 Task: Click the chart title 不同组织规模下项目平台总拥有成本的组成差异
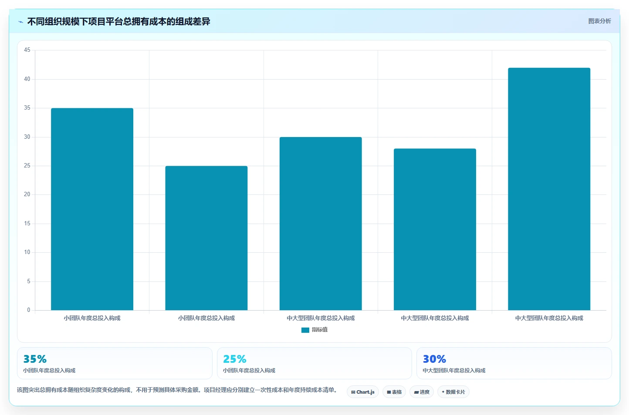(119, 21)
